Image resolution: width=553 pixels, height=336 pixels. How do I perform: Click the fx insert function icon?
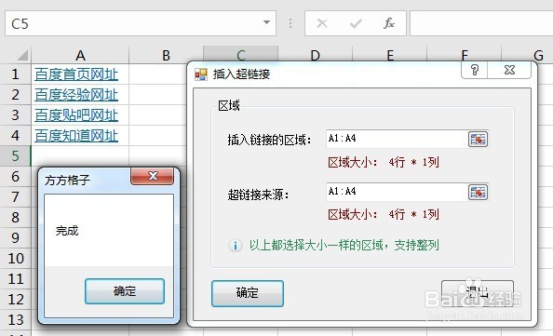point(388,23)
